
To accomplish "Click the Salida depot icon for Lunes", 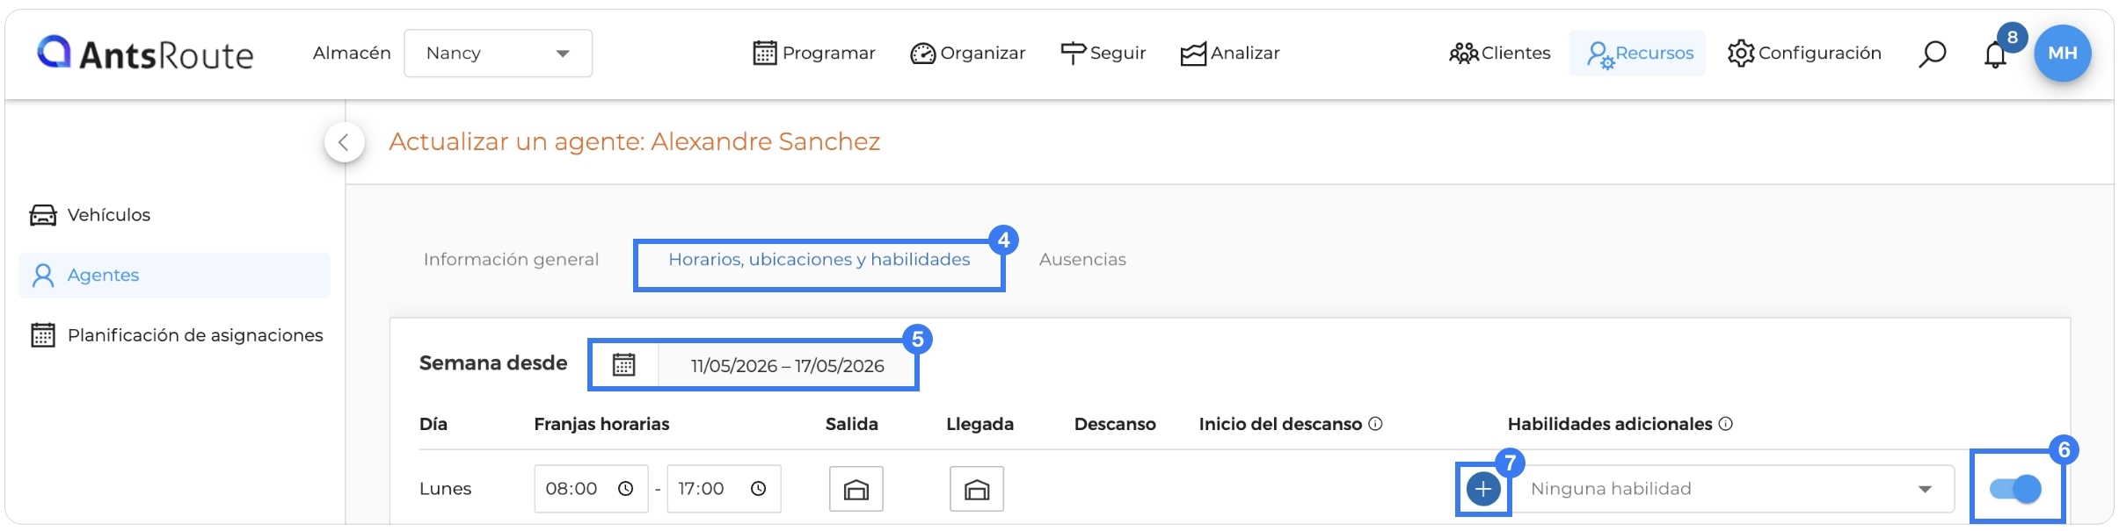I will coord(856,489).
